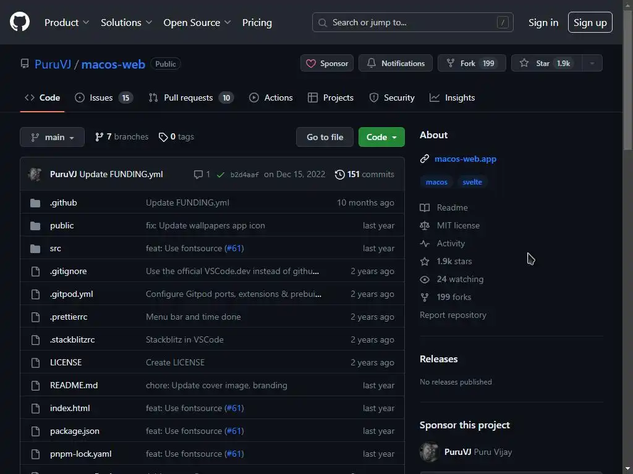Switch to the Insights tab
Image resolution: width=633 pixels, height=474 pixels.
coord(452,98)
